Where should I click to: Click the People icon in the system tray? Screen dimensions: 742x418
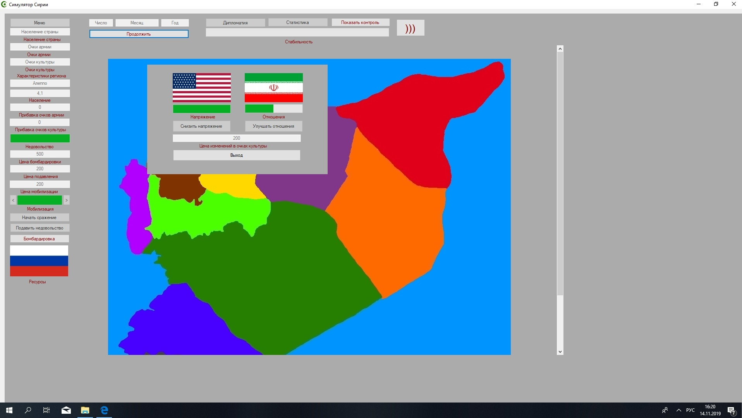(665, 410)
